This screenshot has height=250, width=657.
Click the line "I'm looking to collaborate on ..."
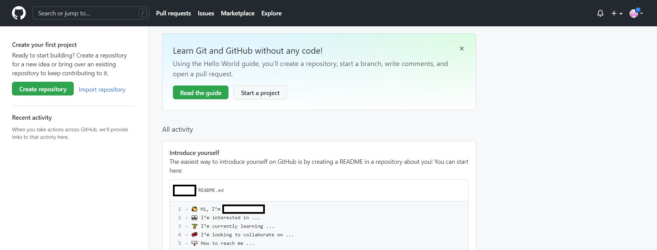[x=247, y=235]
